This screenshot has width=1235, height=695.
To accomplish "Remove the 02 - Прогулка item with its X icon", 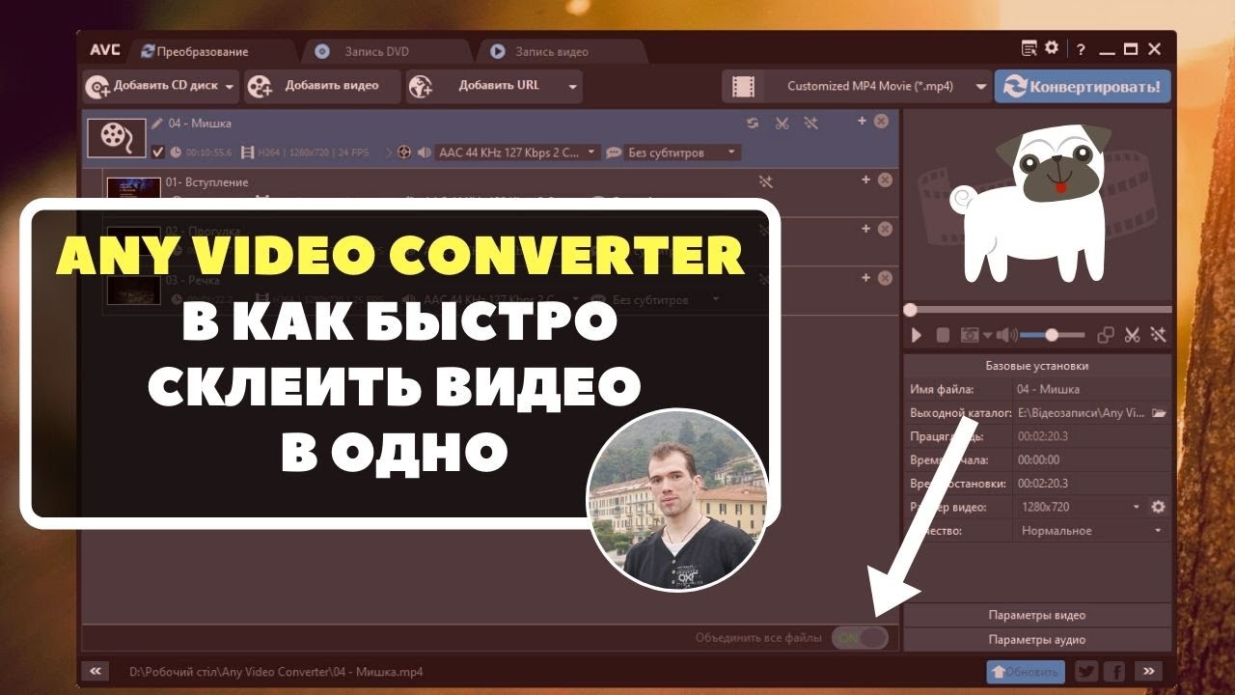I will pos(885,229).
